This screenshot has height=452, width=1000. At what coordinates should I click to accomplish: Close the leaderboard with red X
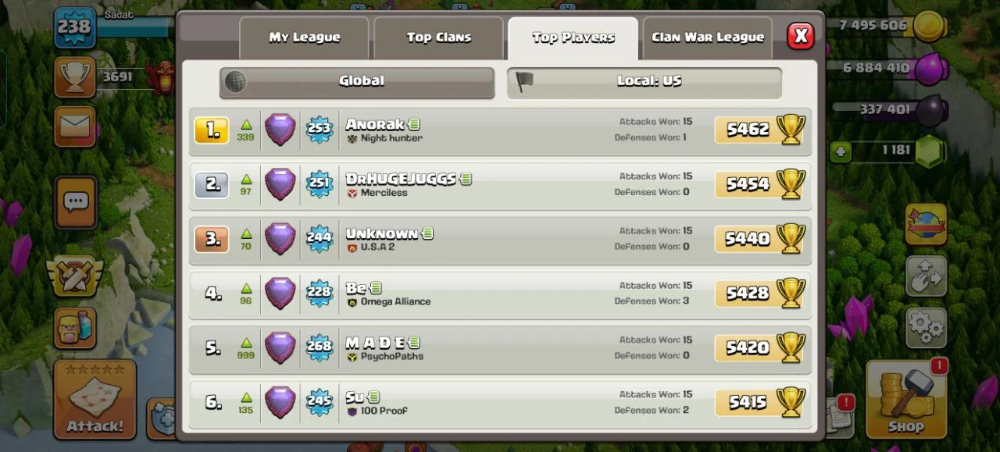[x=800, y=36]
